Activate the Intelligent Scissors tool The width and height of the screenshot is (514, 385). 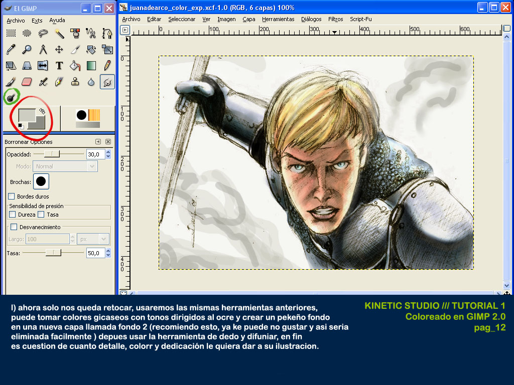pos(91,33)
